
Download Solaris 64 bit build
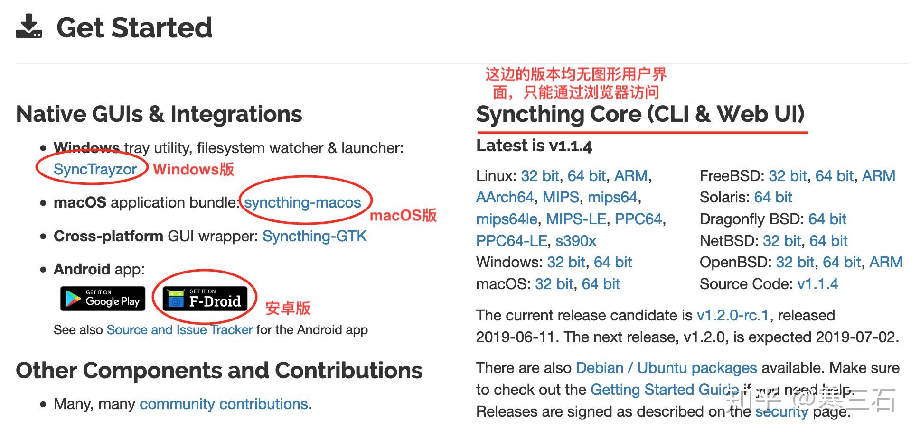[773, 197]
